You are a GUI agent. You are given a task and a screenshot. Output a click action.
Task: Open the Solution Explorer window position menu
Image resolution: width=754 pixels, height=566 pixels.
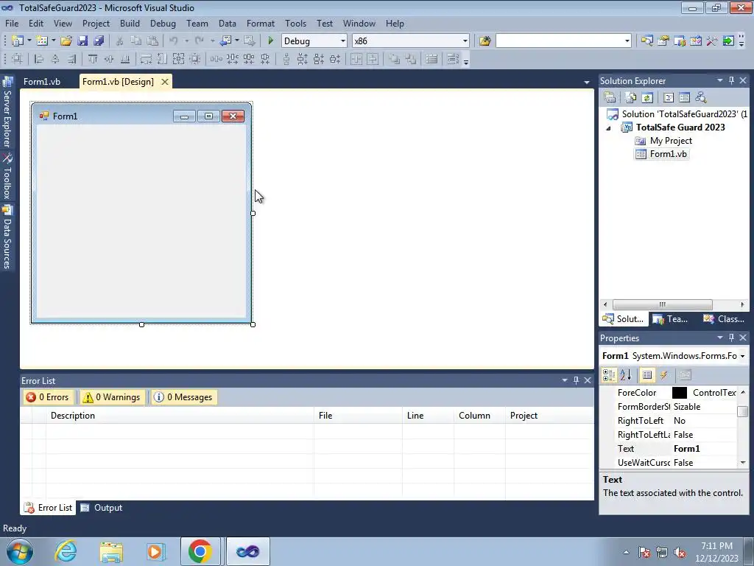(x=720, y=81)
